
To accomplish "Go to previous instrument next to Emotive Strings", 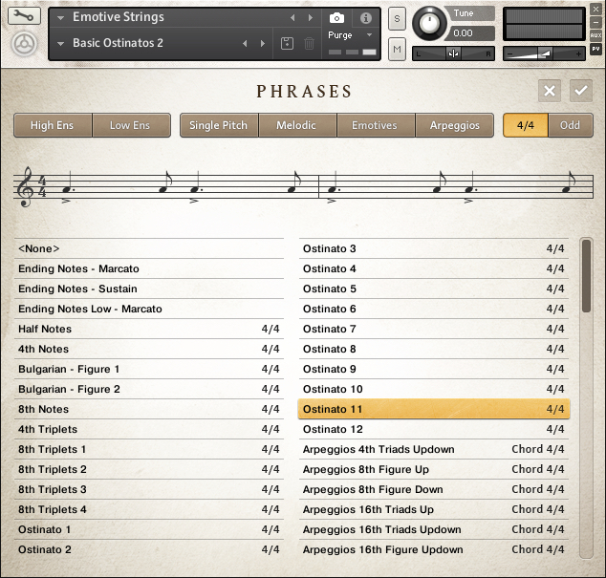I will tap(292, 18).
